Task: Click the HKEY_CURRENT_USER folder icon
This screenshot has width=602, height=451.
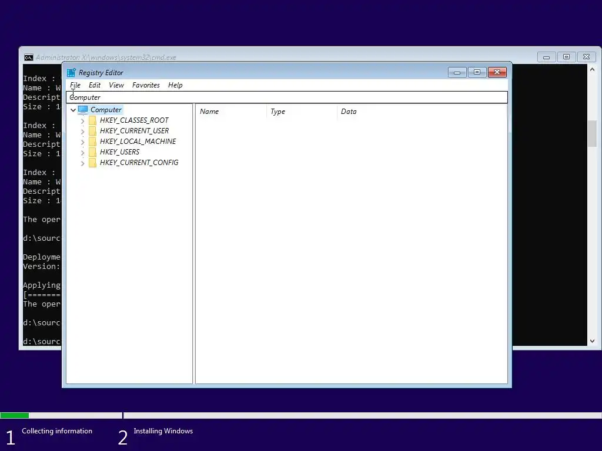Action: pyautogui.click(x=92, y=131)
